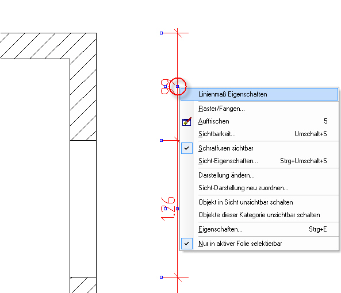Image resolution: width=341 pixels, height=293 pixels.
Task: Click the middle witness line blue handle
Action: tap(161, 141)
